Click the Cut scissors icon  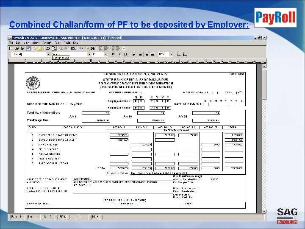[61, 48]
